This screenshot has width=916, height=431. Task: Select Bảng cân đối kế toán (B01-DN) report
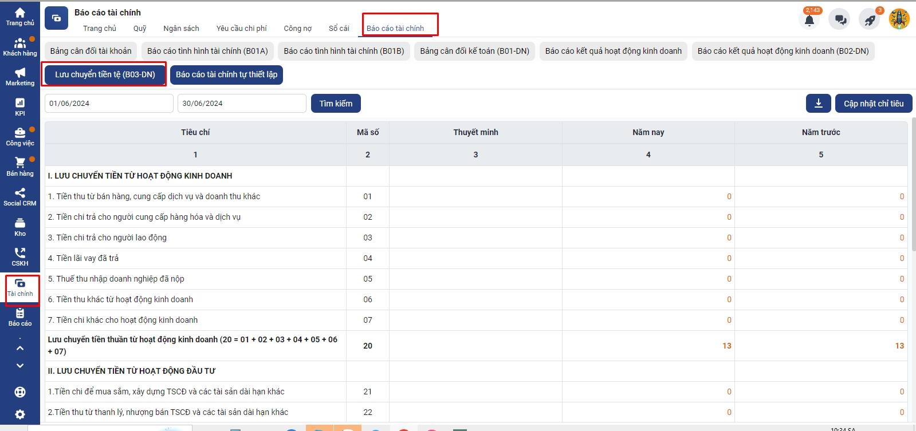pyautogui.click(x=474, y=51)
